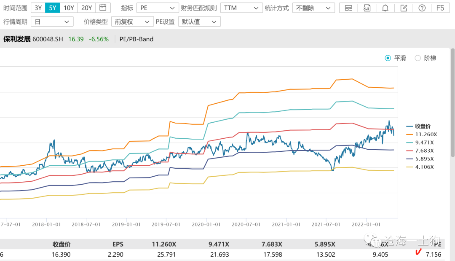455x261 pixels.
Task: Open the 统计方式 不剔除 dropdown
Action: point(313,8)
